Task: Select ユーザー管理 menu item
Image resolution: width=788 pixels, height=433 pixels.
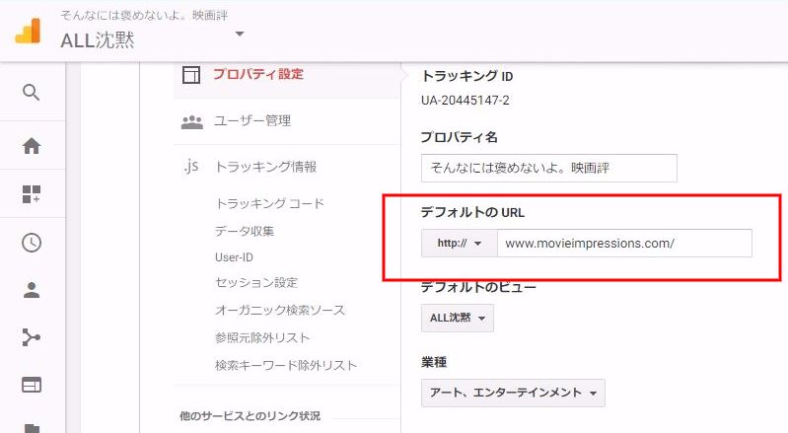Action: coord(252,121)
